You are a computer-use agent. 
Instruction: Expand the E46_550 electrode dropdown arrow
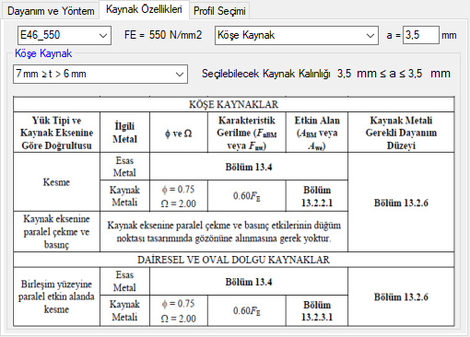tap(103, 36)
